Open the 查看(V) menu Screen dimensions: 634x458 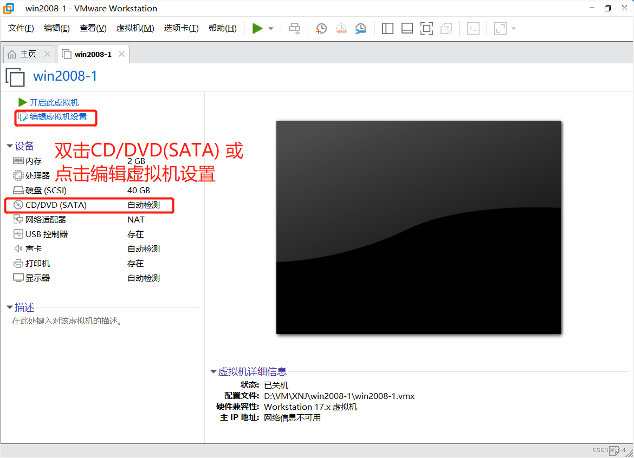point(93,28)
